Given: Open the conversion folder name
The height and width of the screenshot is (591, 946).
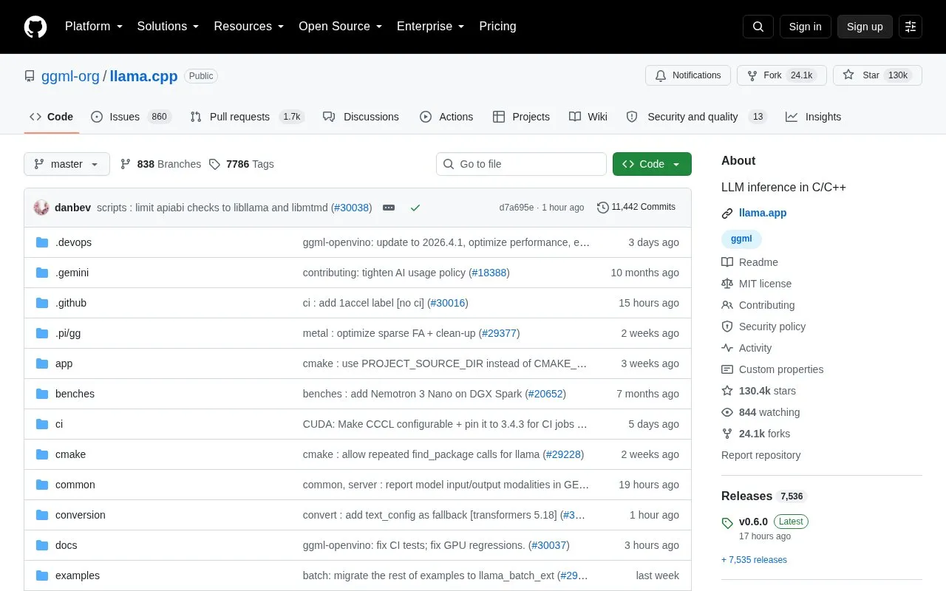Looking at the screenshot, I should [x=81, y=515].
